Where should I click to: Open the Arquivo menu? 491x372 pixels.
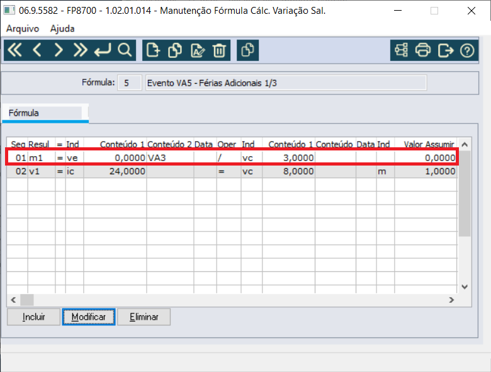pyautogui.click(x=23, y=29)
